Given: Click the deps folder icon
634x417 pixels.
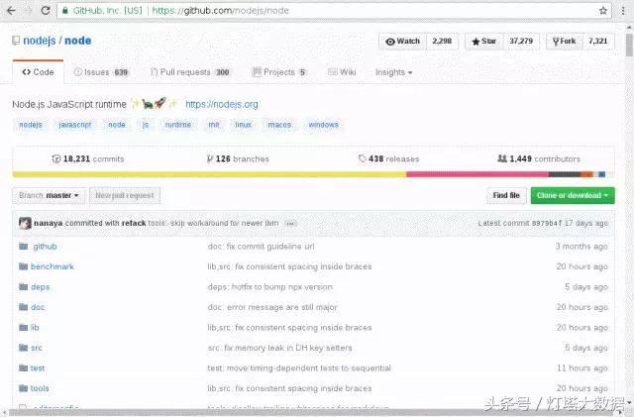Looking at the screenshot, I should (24, 287).
